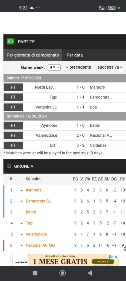This screenshot has height=281, width=126.
Task: Tap the Brazil flag icon
Action: pos(11,42)
